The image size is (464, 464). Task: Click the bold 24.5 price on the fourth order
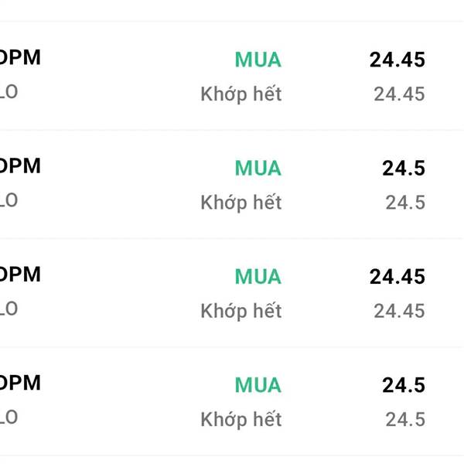tap(404, 385)
